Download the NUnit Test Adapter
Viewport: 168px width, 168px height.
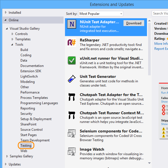click(134, 23)
